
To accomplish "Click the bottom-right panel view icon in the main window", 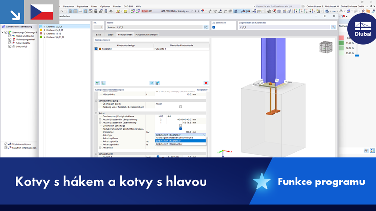I will [x=366, y=151].
